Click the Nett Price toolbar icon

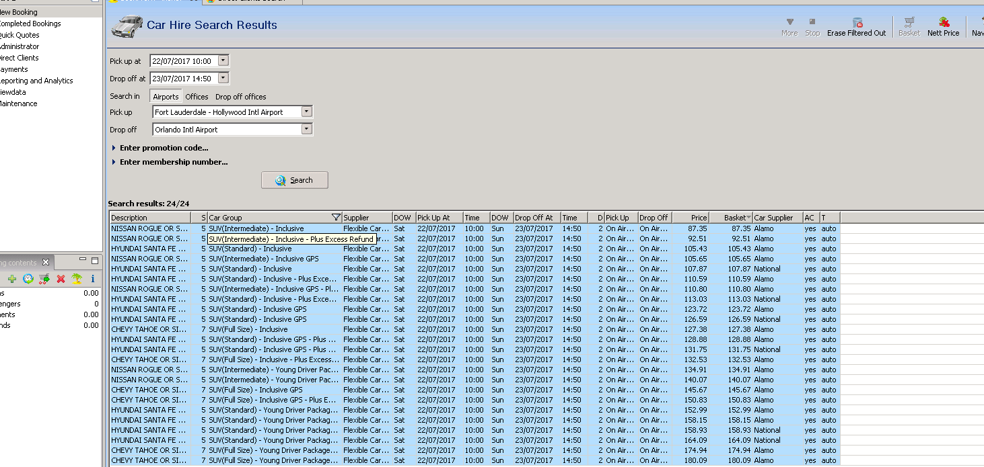[944, 23]
